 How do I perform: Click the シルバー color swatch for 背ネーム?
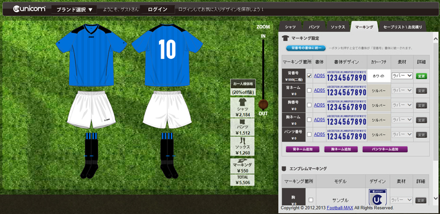pyautogui.click(x=379, y=91)
